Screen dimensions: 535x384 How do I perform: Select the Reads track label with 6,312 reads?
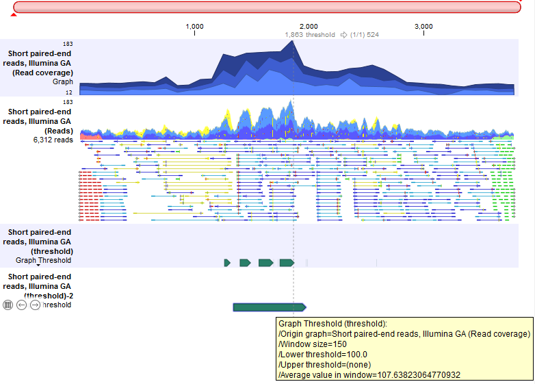point(40,121)
